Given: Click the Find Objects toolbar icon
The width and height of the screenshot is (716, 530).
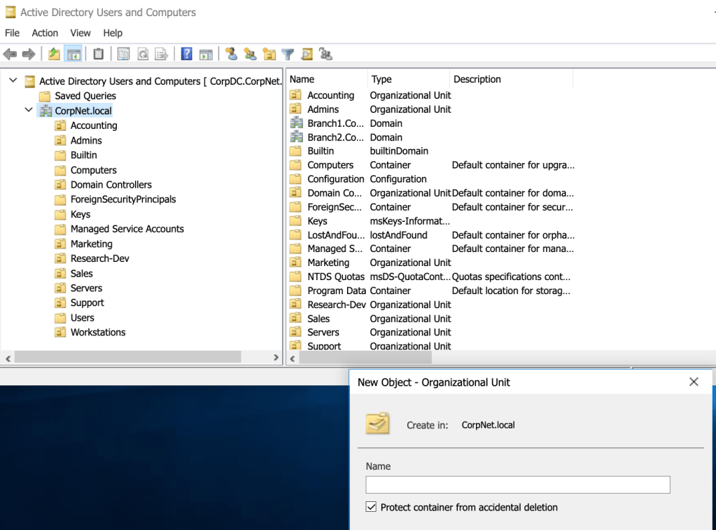Looking at the screenshot, I should (x=307, y=54).
